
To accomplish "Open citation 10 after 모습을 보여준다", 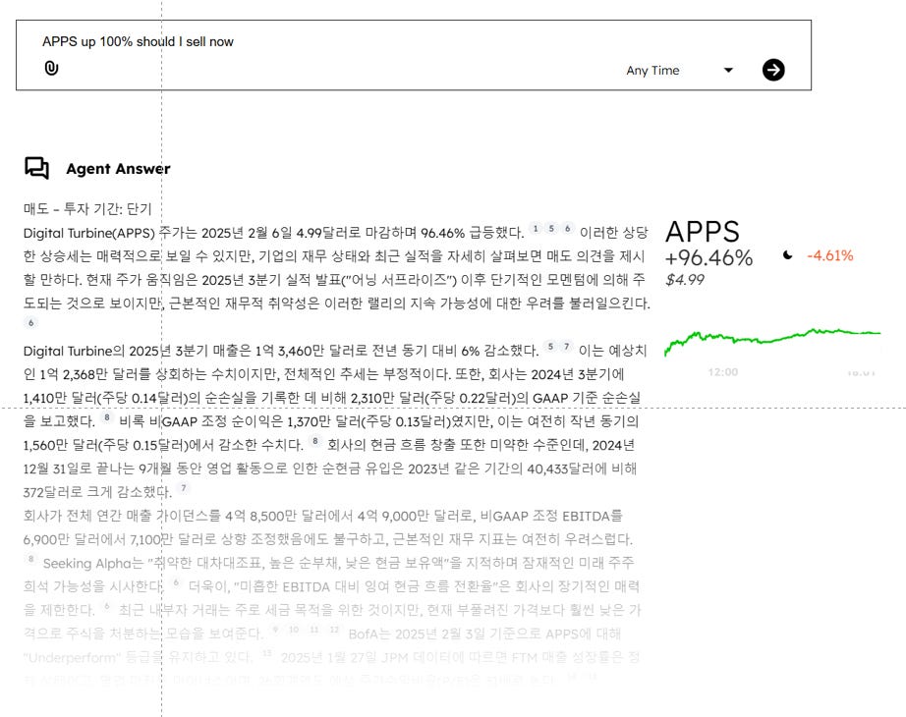I will [294, 630].
